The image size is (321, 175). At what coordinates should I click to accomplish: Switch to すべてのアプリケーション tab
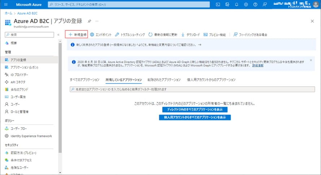click(x=84, y=80)
